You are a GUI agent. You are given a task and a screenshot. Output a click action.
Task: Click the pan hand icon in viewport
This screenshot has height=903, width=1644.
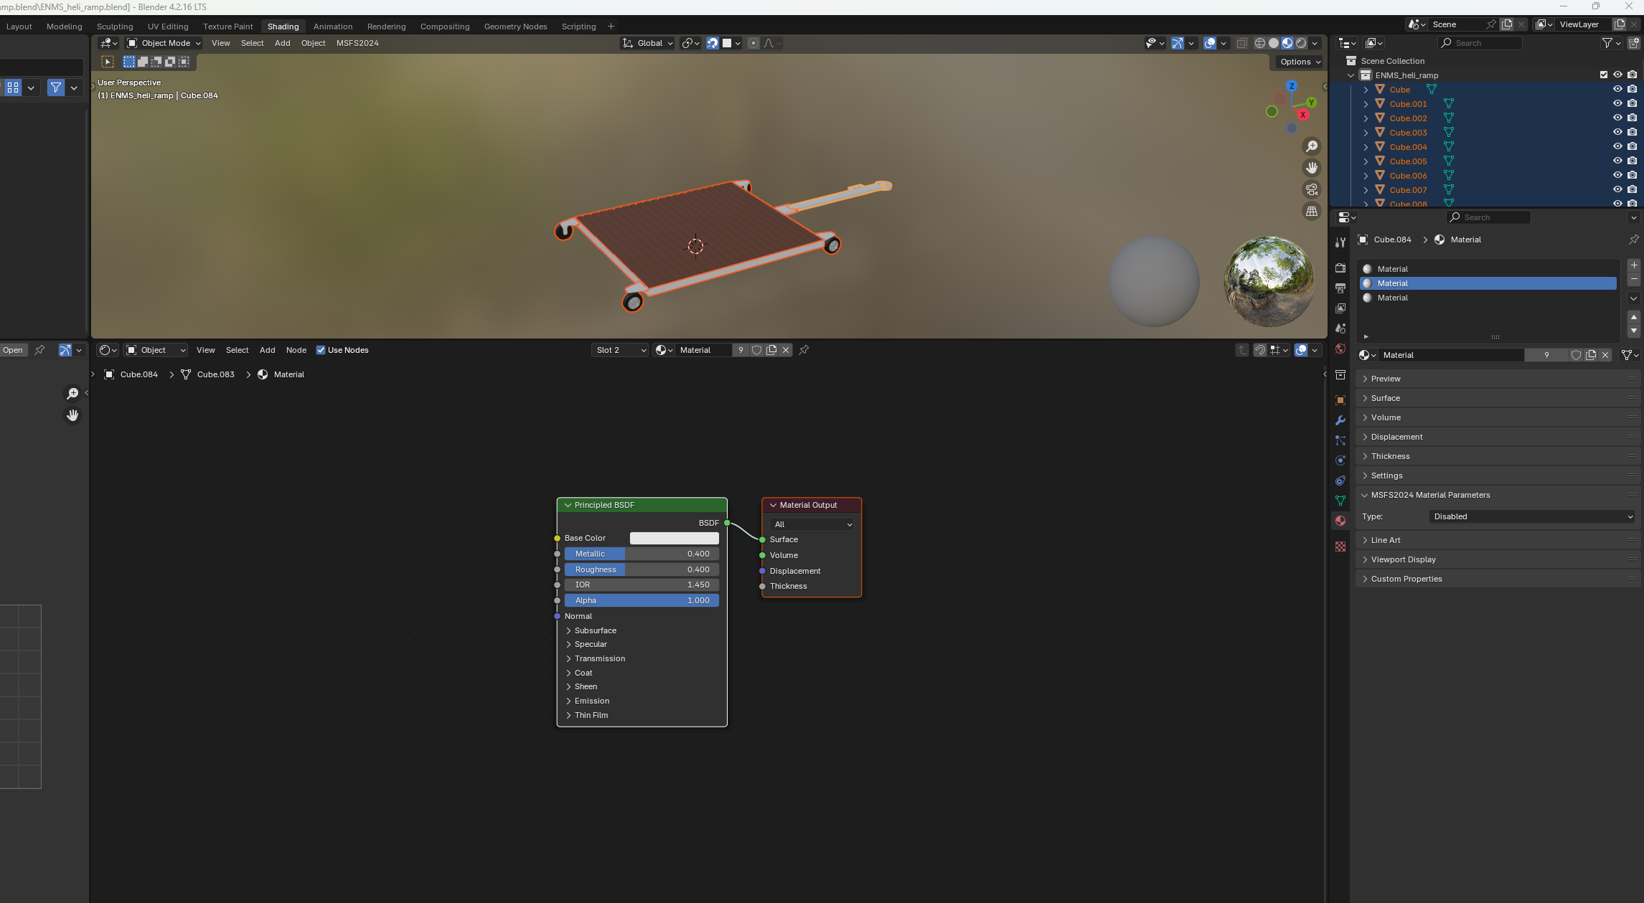(1312, 168)
